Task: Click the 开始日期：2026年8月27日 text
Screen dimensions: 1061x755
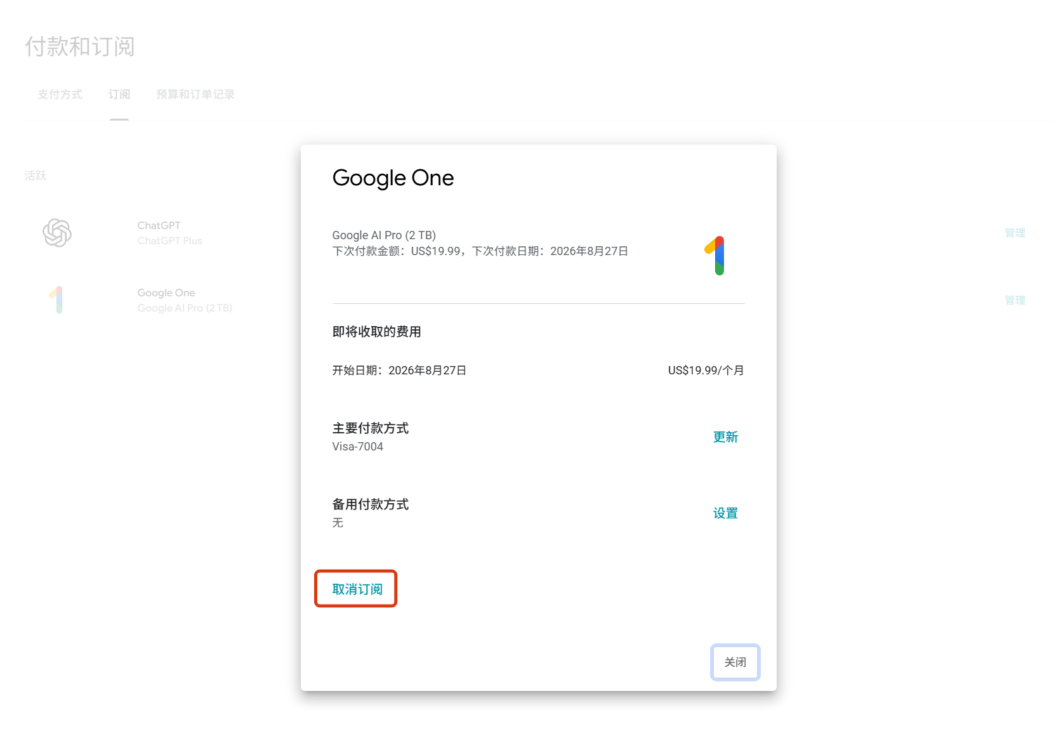Action: tap(399, 371)
